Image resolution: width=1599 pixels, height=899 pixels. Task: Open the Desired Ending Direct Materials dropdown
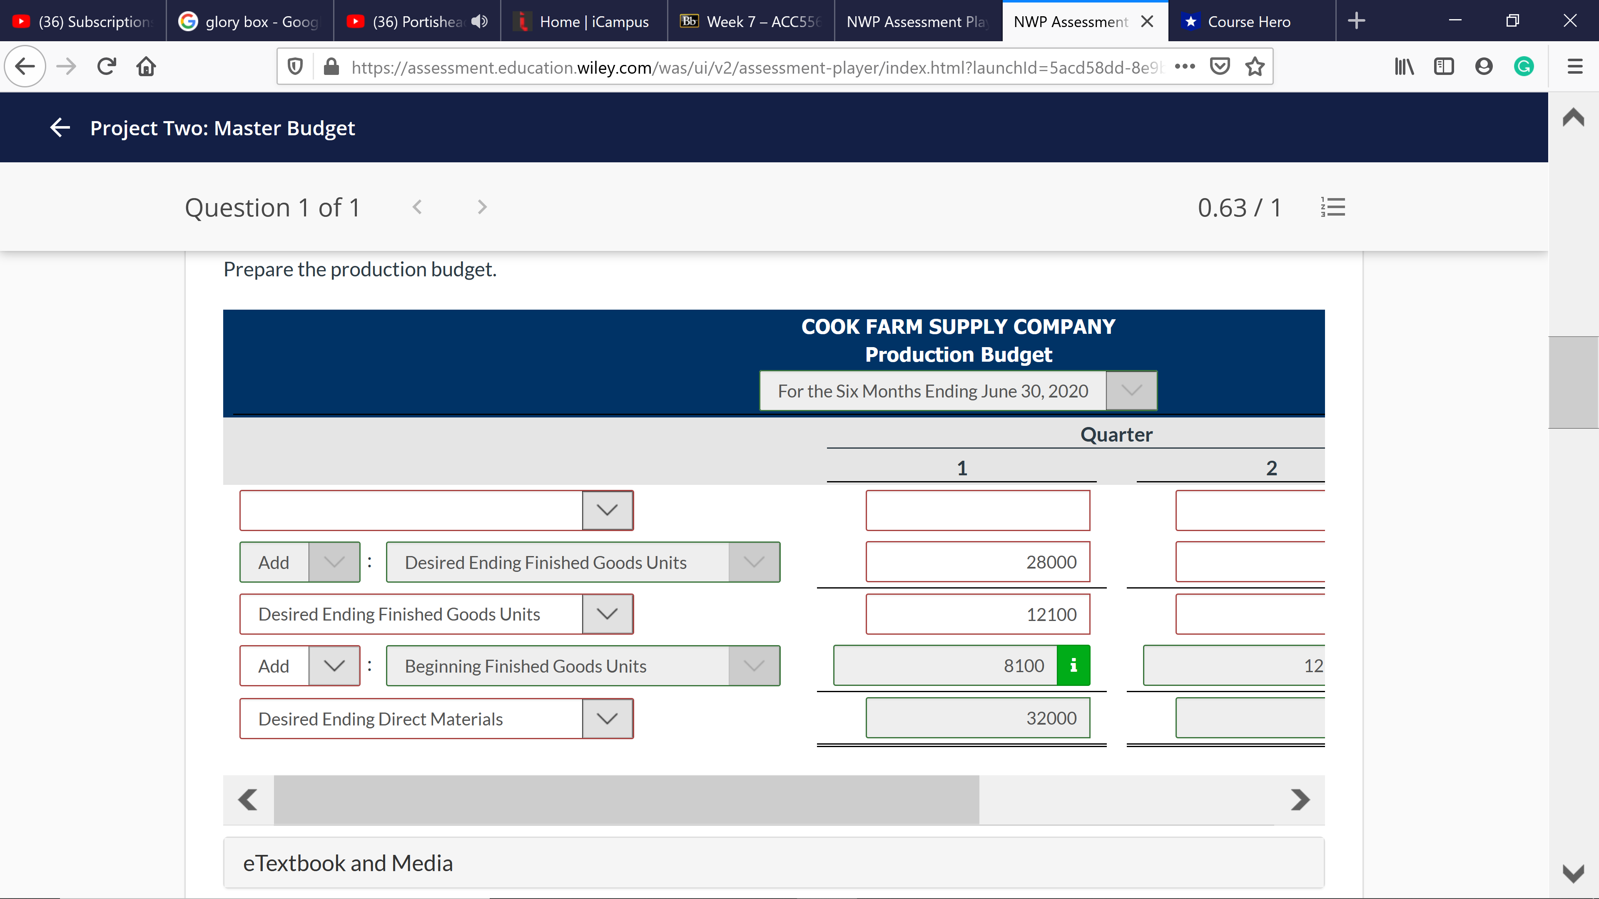607,718
